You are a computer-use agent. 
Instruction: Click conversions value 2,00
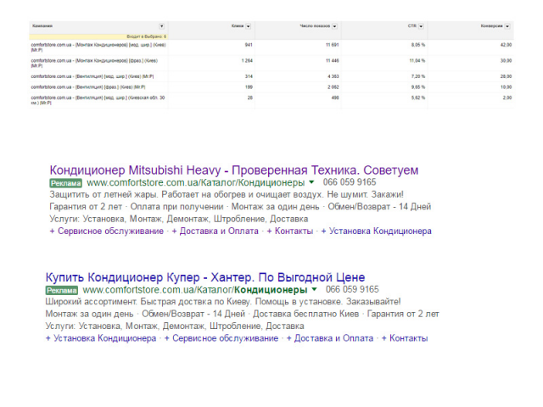pyautogui.click(x=507, y=98)
